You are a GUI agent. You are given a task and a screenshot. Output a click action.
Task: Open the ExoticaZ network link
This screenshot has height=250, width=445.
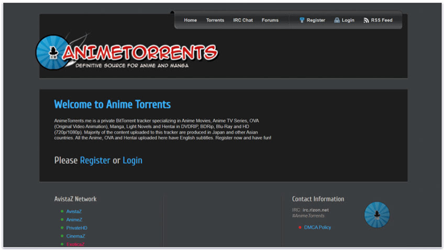pyautogui.click(x=75, y=244)
